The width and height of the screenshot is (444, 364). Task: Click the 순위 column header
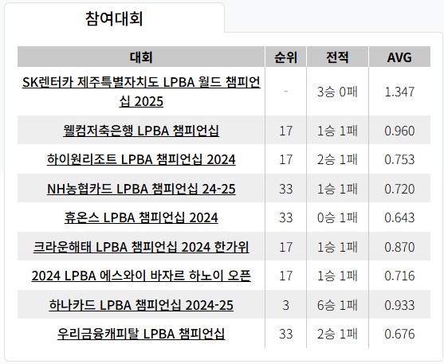pos(285,57)
